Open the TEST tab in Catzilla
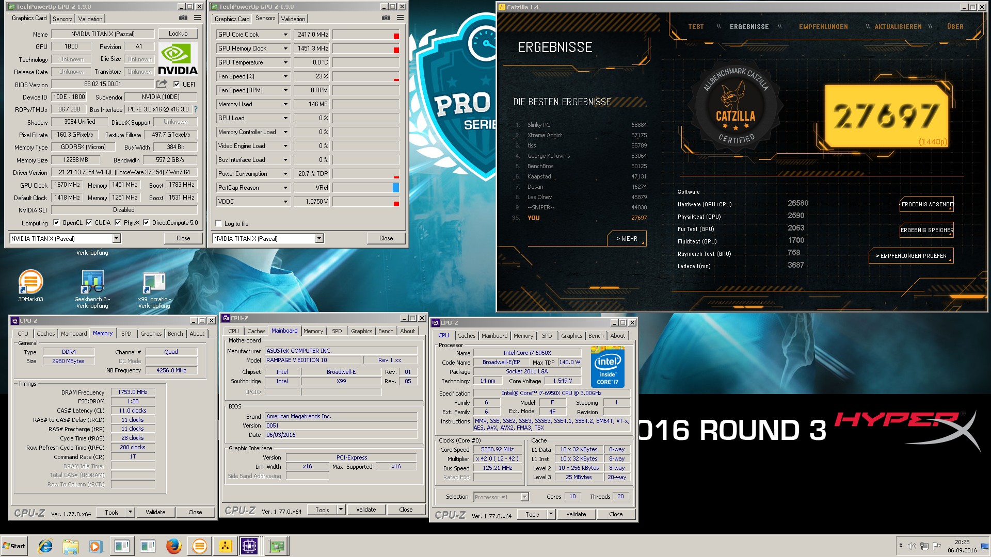Screen dimensions: 991x557 696,27
